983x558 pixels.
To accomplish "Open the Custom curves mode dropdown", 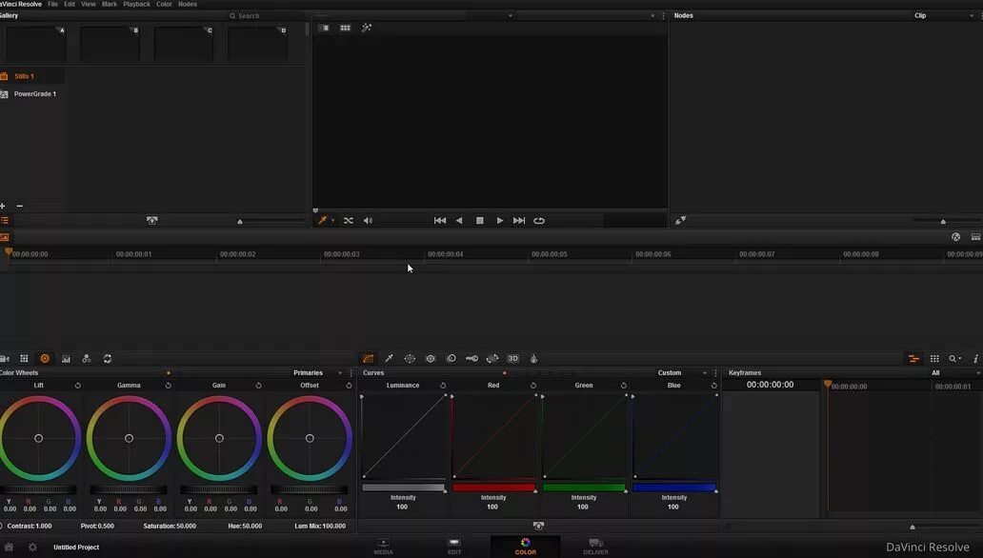I will click(x=681, y=373).
